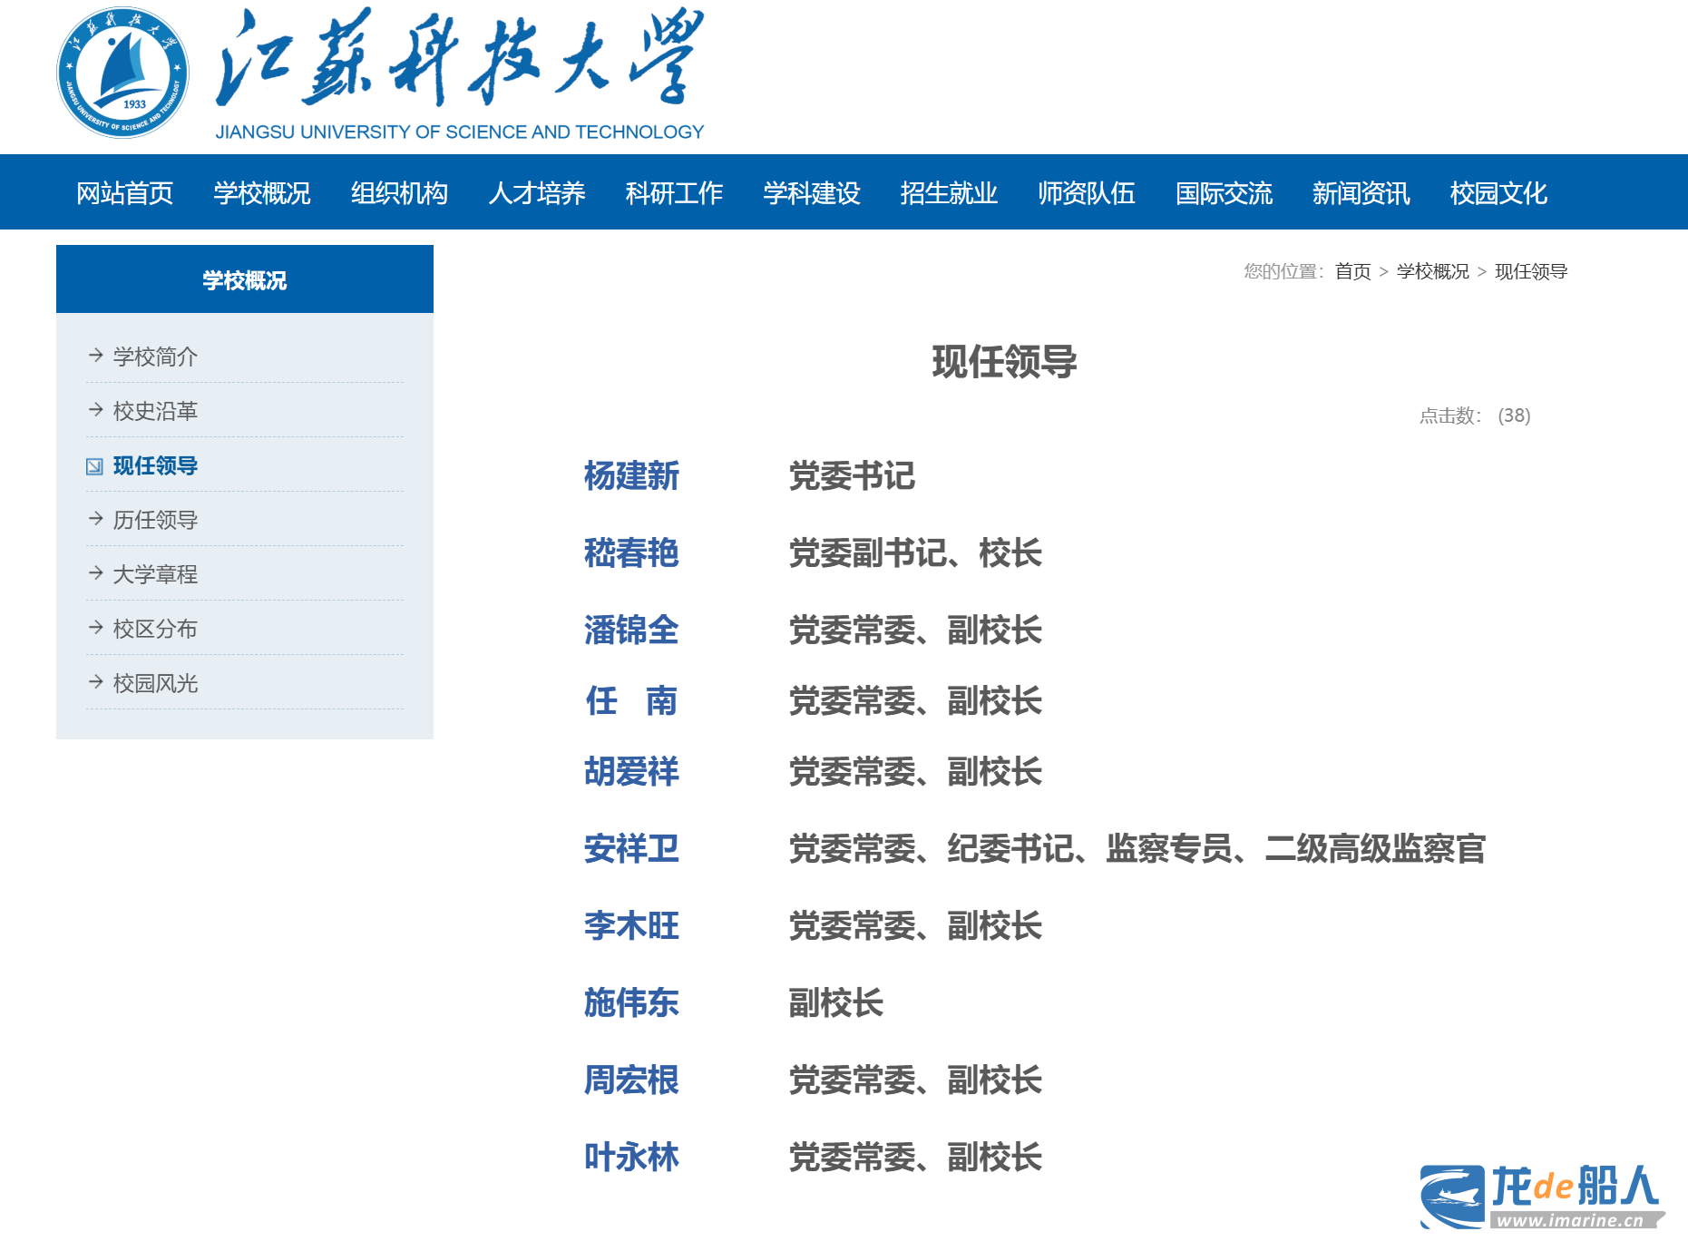Open the 校园文化 navigation item
The image size is (1688, 1251).
tap(1498, 193)
